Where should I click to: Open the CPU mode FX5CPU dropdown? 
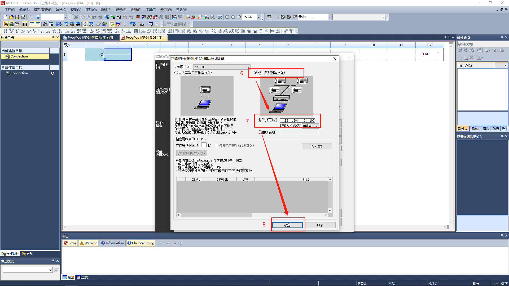(x=222, y=67)
